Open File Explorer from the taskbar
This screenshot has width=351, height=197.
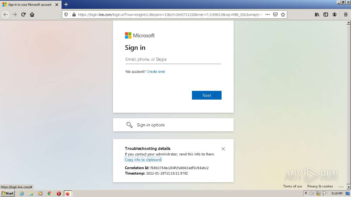[x=31, y=193]
